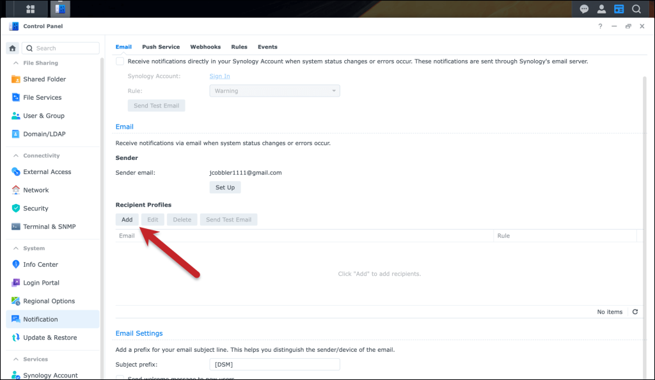Screen dimensions: 655x380
Task: Click the Subject prefix input field
Action: (274, 365)
